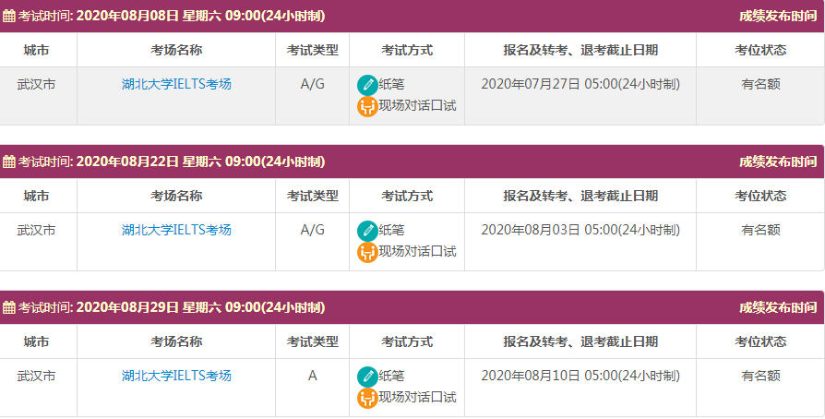Click the A/G exam type in the 08月22日 session
The image size is (825, 419).
(x=313, y=230)
